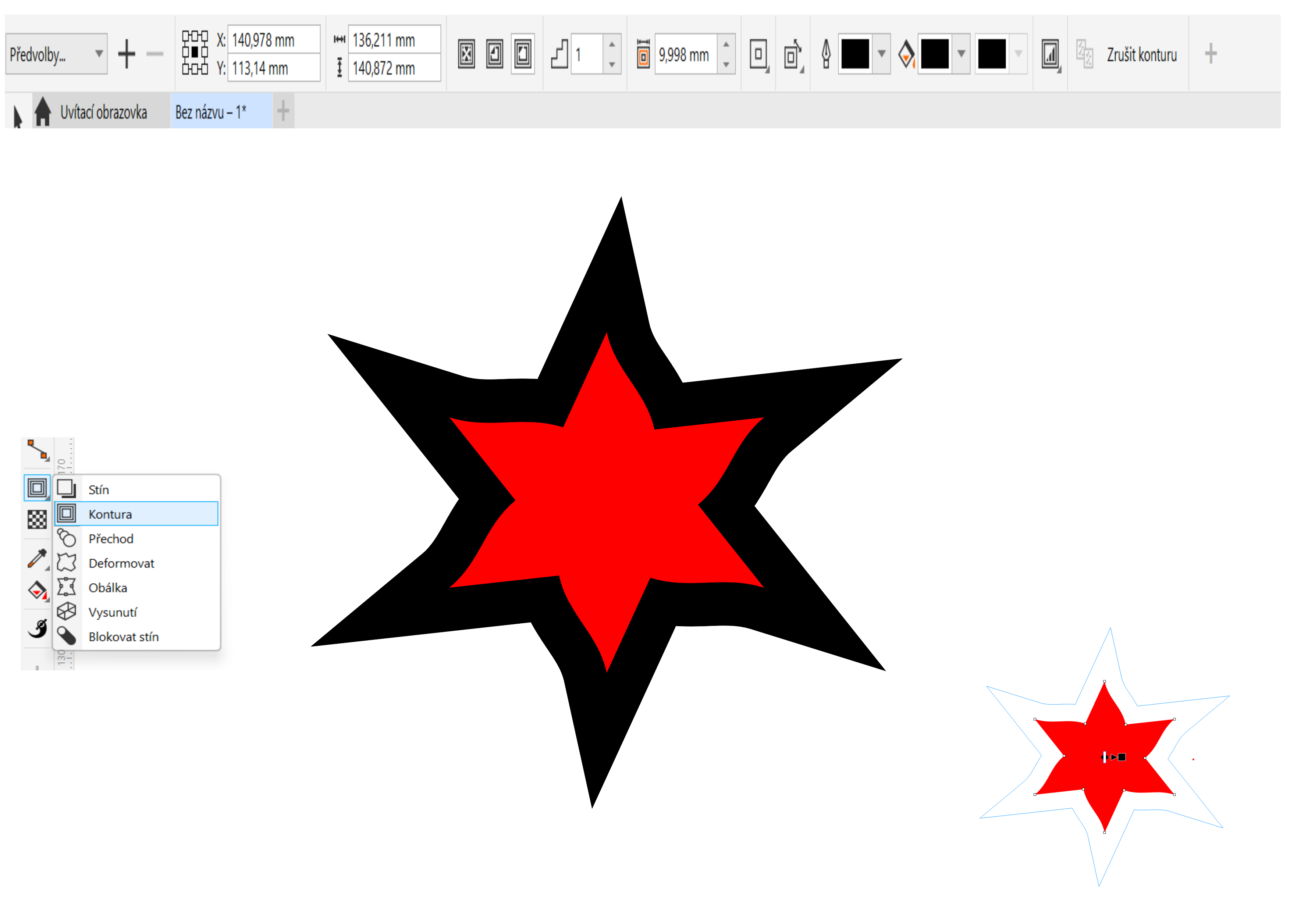The height and width of the screenshot is (912, 1290).
Task: Open the outline color dropdown arrow
Action: coord(882,54)
